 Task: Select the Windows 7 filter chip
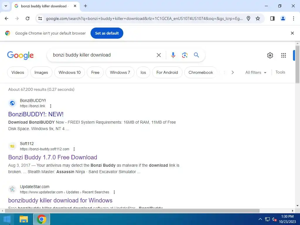[x=120, y=72]
